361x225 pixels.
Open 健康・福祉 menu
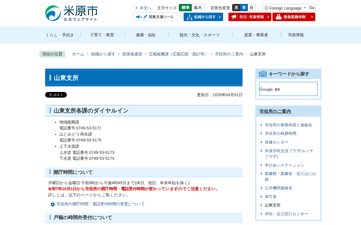coord(146,35)
